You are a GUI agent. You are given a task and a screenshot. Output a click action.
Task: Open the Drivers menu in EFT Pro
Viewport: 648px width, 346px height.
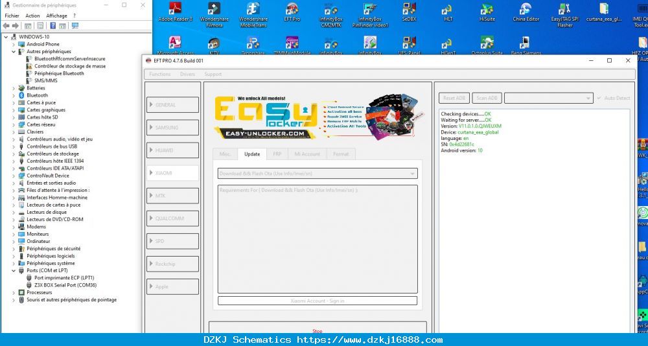187,74
